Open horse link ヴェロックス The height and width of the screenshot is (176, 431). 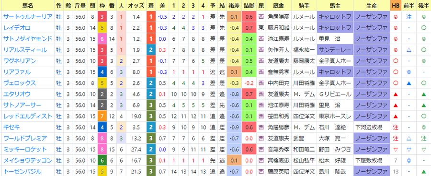(20, 83)
